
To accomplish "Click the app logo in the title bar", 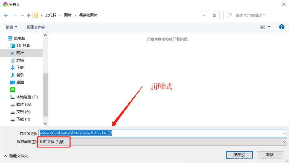I will click(x=5, y=4).
